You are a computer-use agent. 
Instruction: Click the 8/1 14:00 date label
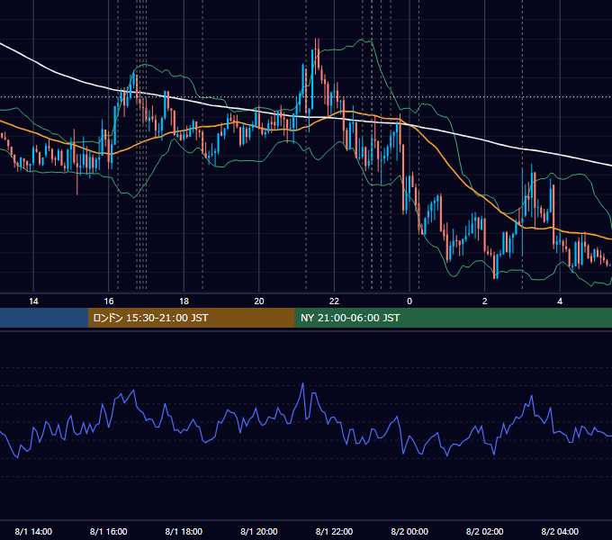[33, 531]
